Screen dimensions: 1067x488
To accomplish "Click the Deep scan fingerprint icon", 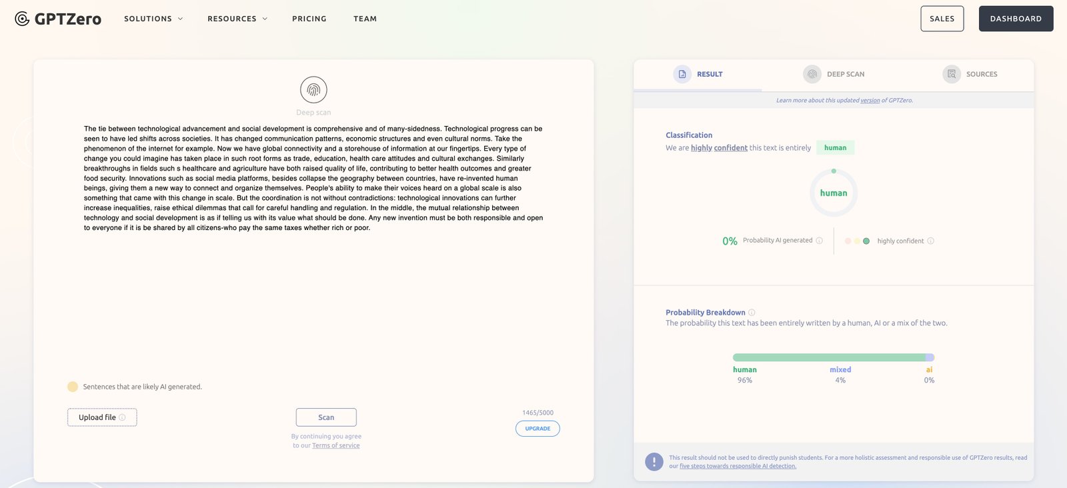I will (x=313, y=90).
